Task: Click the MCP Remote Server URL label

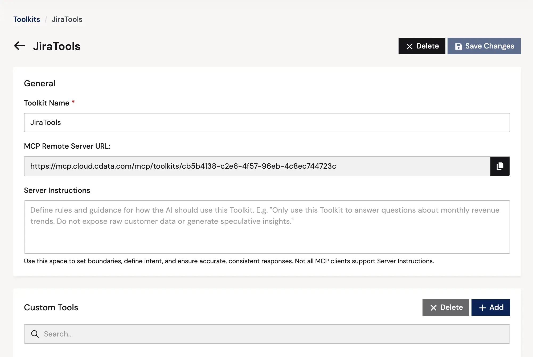Action: click(67, 146)
